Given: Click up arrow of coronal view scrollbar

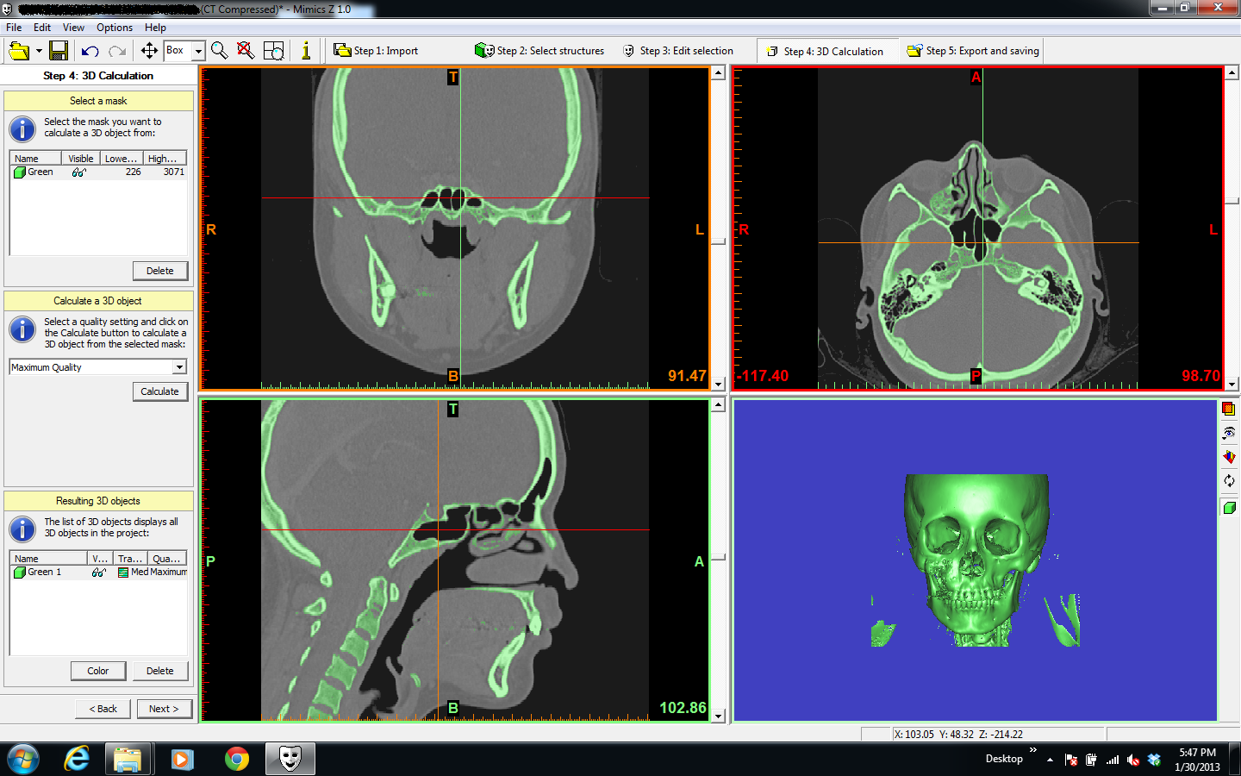Looking at the screenshot, I should (x=718, y=73).
